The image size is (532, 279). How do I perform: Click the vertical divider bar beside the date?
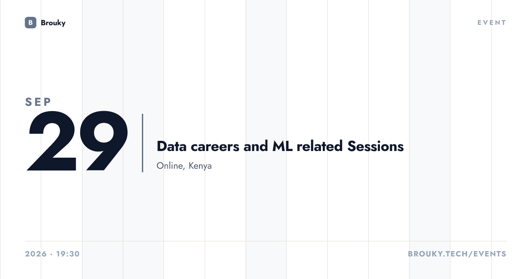click(x=142, y=143)
